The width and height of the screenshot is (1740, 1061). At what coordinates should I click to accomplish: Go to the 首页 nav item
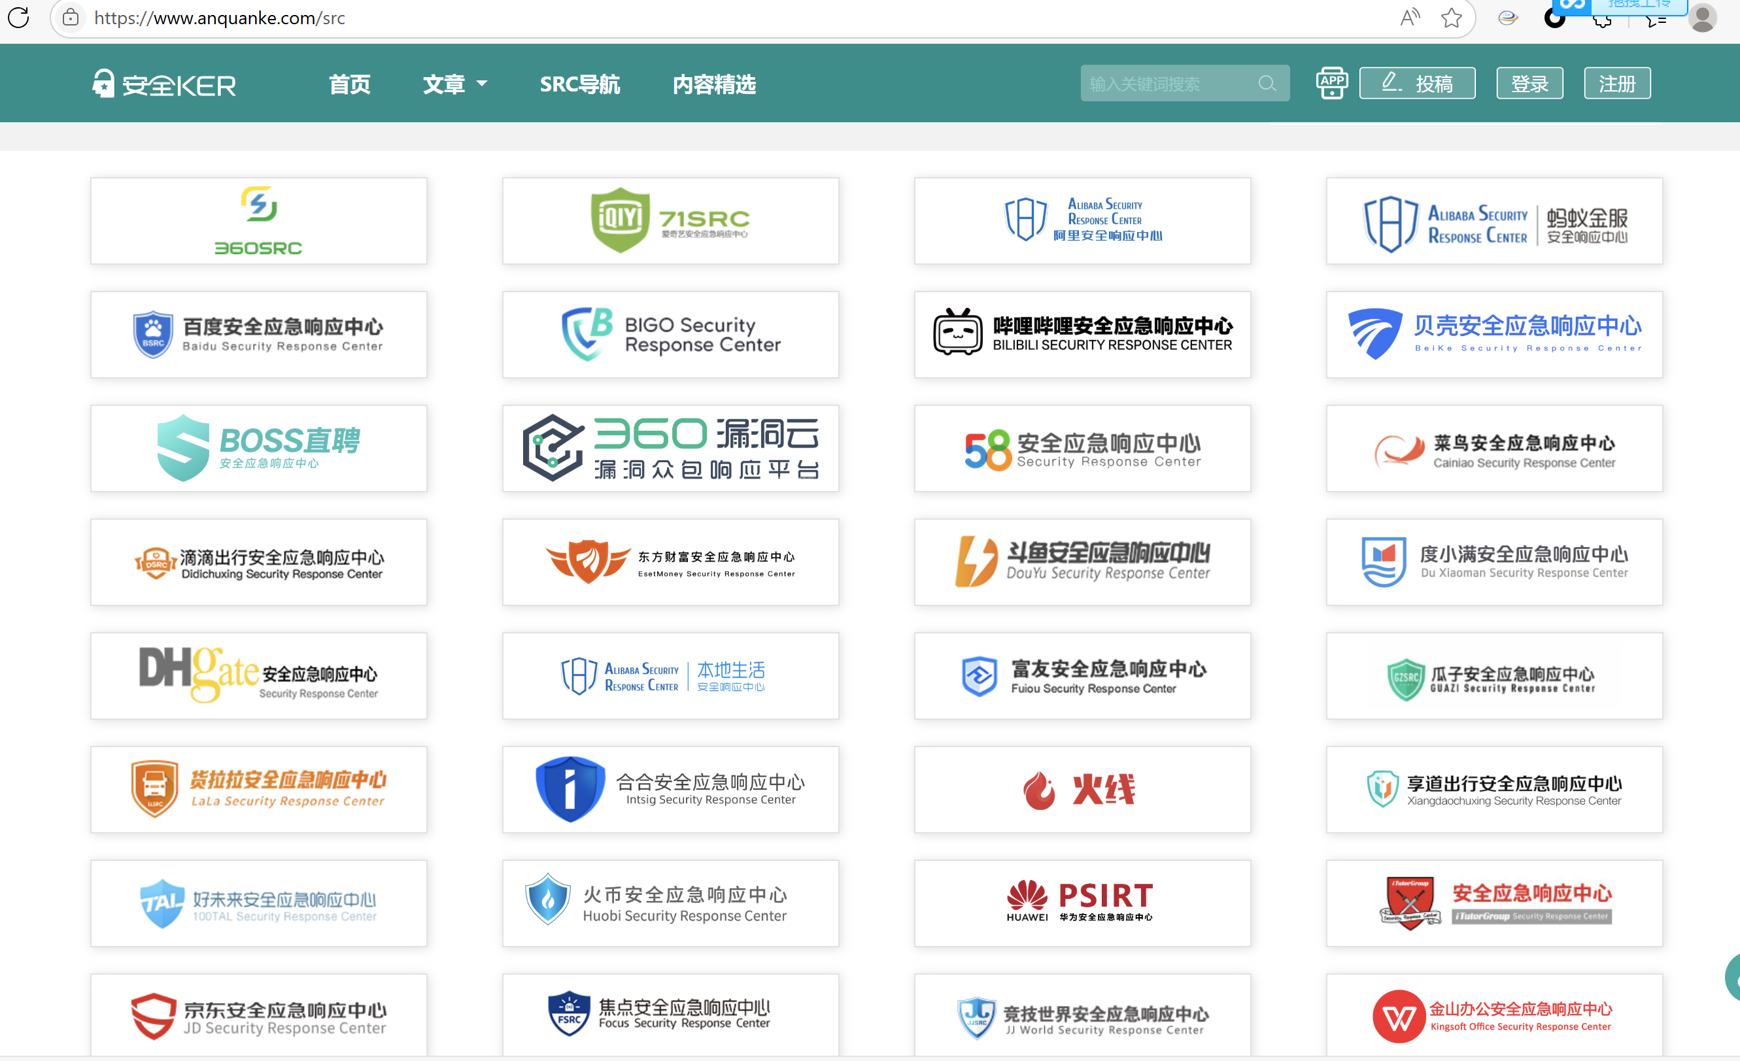click(x=350, y=84)
